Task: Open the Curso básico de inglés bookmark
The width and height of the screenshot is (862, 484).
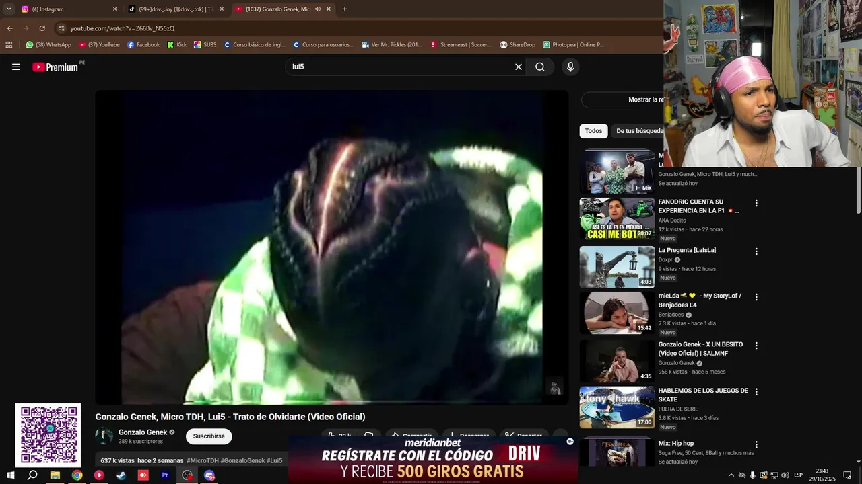Action: coord(255,45)
